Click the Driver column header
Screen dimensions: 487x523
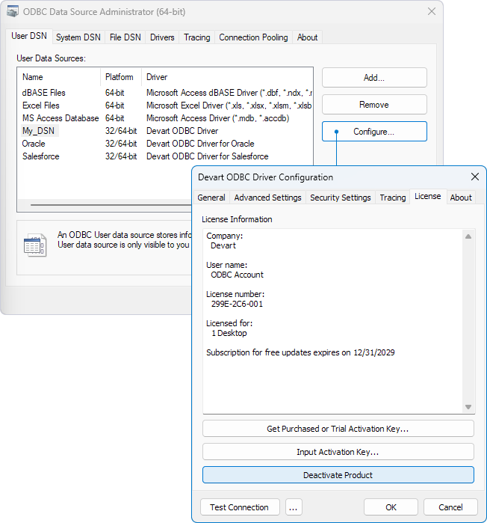[x=227, y=77]
